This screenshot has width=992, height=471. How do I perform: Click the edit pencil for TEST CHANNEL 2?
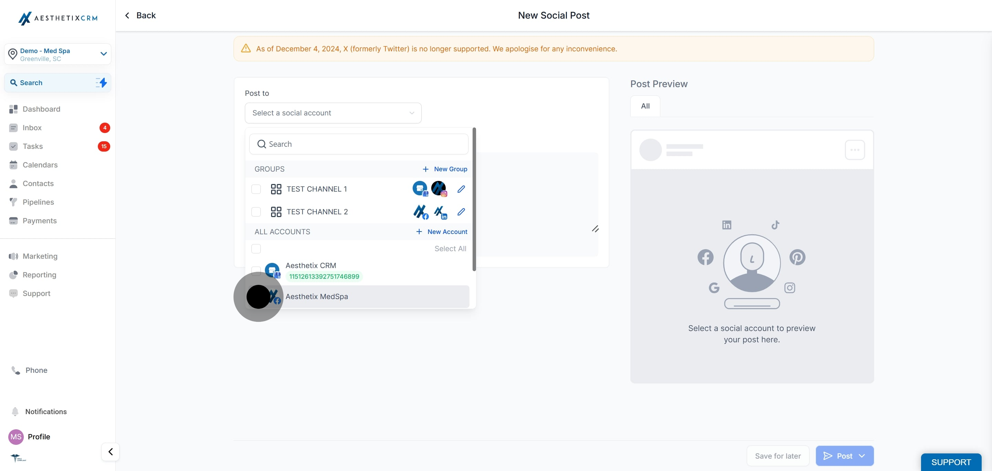pos(461,212)
